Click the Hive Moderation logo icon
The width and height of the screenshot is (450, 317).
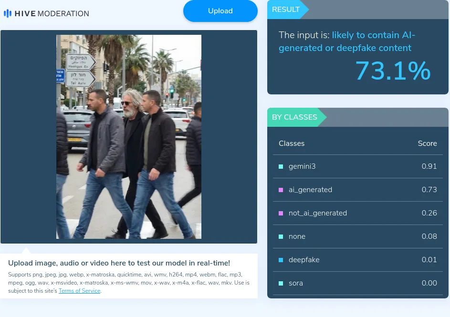pyautogui.click(x=8, y=13)
